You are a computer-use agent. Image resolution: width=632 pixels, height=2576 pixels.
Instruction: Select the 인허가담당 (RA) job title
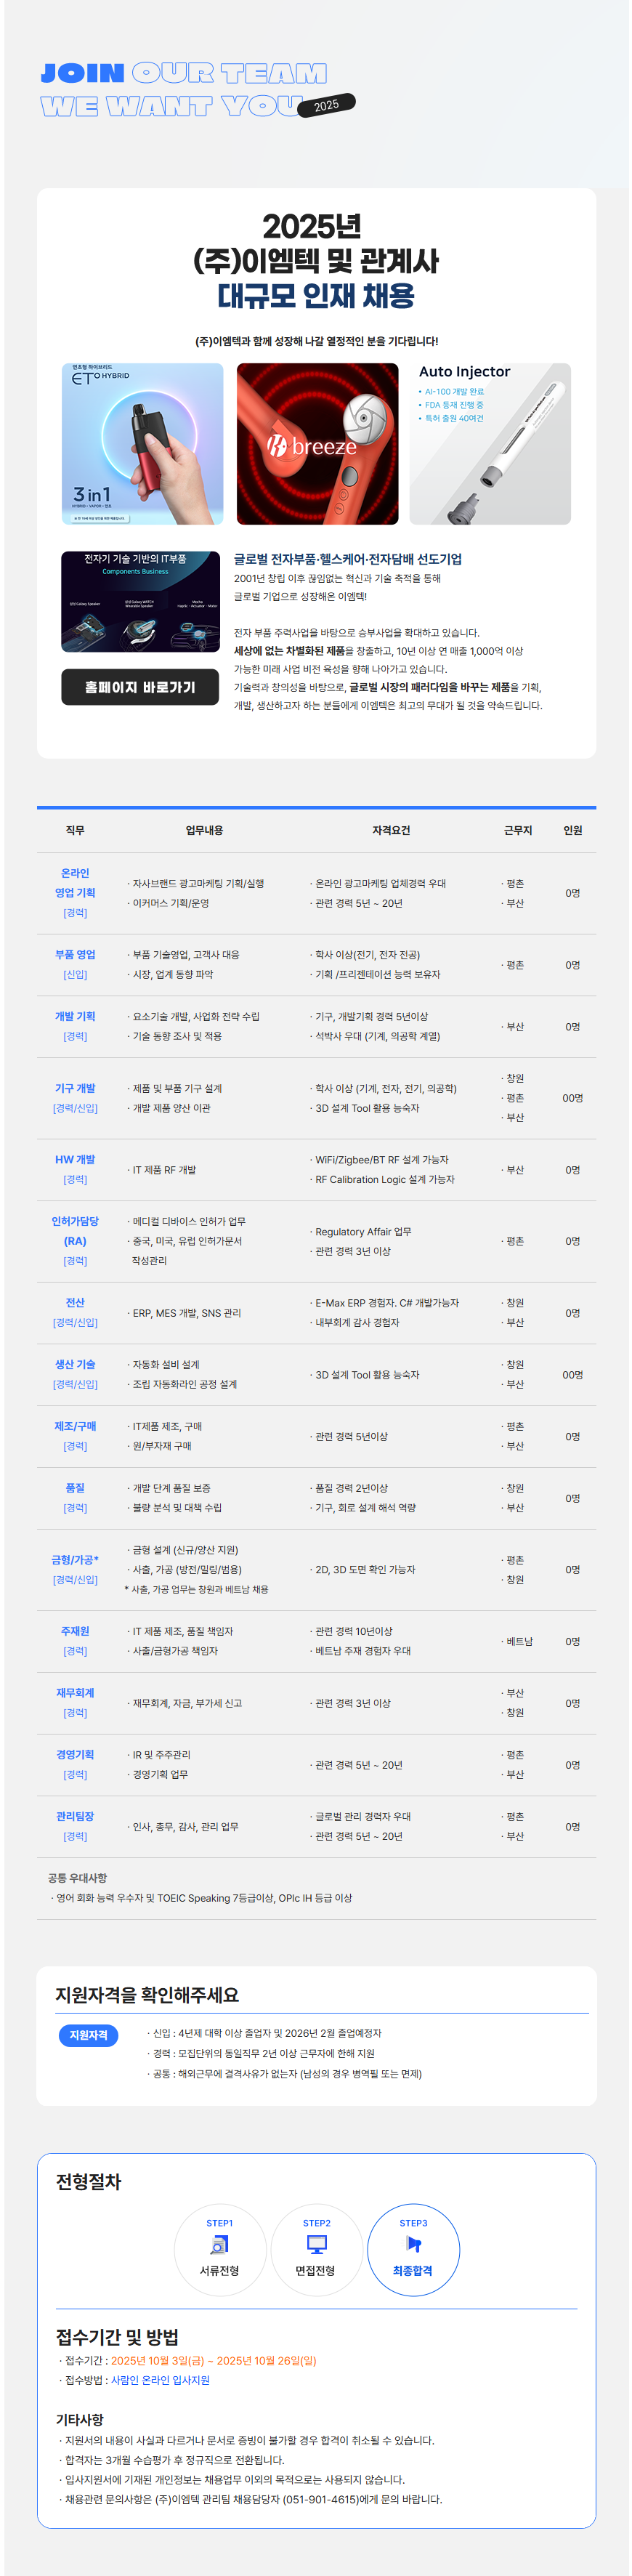point(75,1231)
